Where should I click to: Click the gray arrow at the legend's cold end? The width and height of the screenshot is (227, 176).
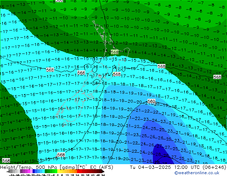tap(8, 171)
